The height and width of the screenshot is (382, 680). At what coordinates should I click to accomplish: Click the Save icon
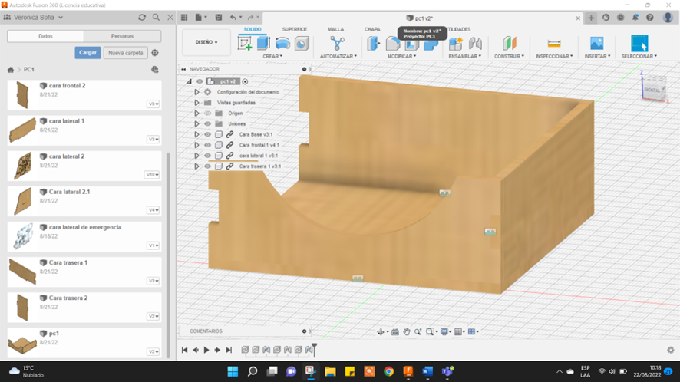[x=219, y=18]
